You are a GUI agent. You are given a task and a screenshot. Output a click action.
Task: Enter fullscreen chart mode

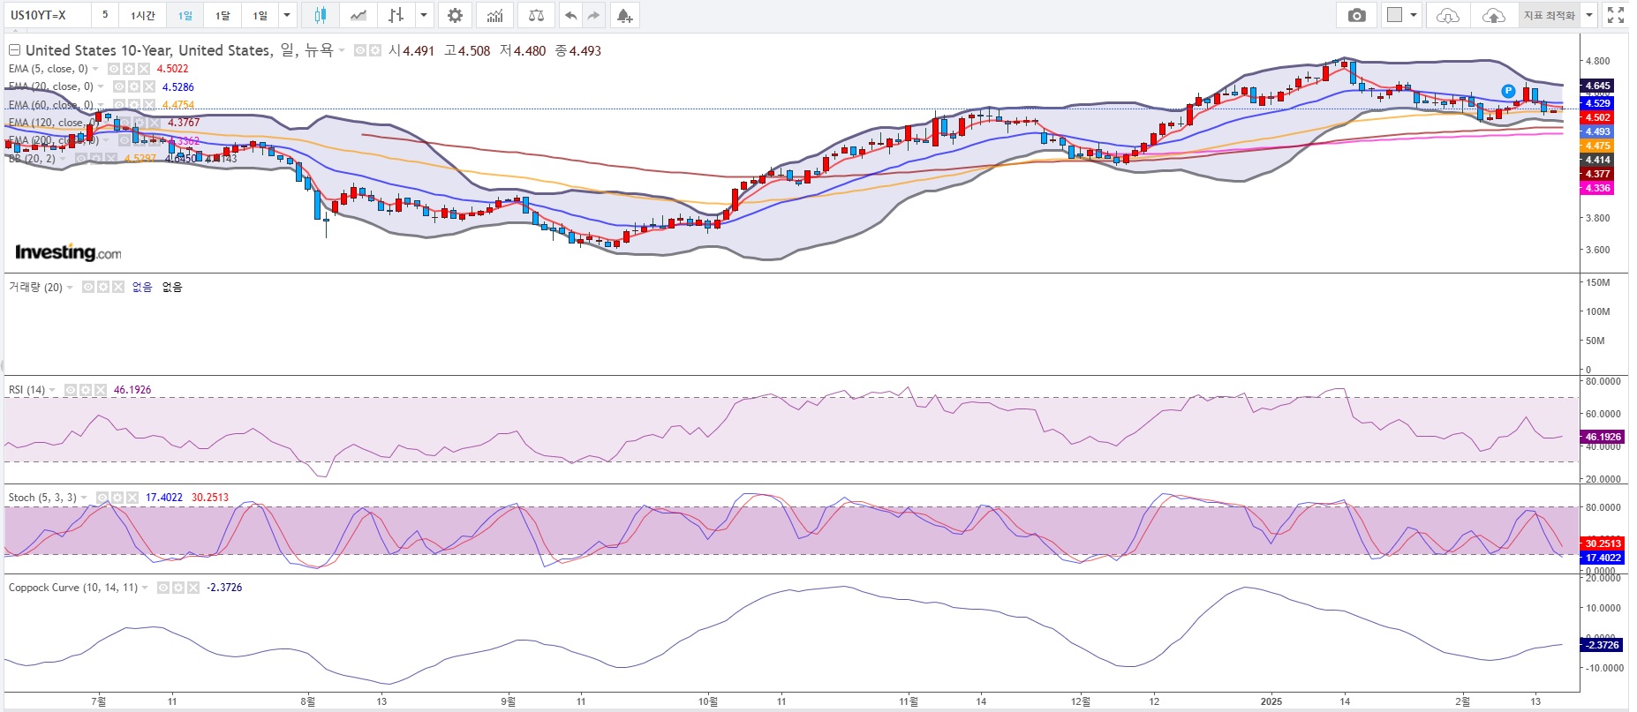pyautogui.click(x=1616, y=15)
